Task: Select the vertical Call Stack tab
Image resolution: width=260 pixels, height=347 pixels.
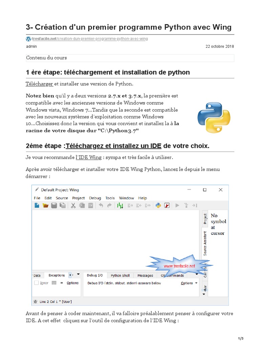Action: point(205,270)
